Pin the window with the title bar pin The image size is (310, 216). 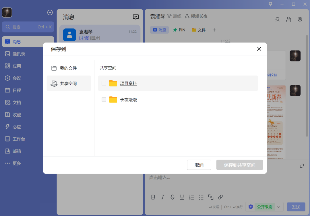coord(270,4)
